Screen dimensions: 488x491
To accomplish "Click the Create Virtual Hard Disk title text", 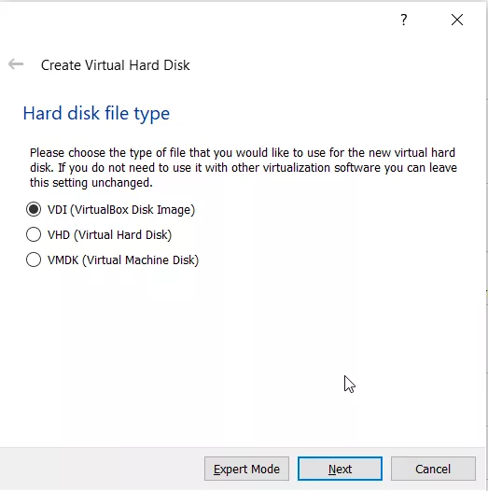I will pyautogui.click(x=115, y=65).
